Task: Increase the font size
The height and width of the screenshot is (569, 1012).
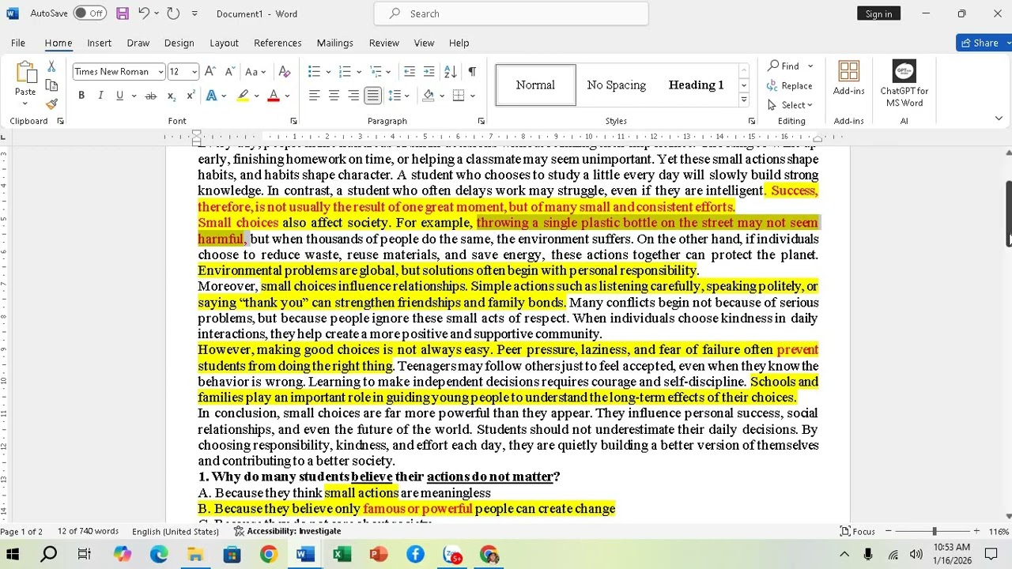Action: point(210,72)
